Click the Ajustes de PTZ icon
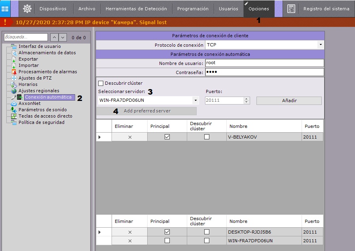Viewport: 355px width, 251px height. pos(14,78)
